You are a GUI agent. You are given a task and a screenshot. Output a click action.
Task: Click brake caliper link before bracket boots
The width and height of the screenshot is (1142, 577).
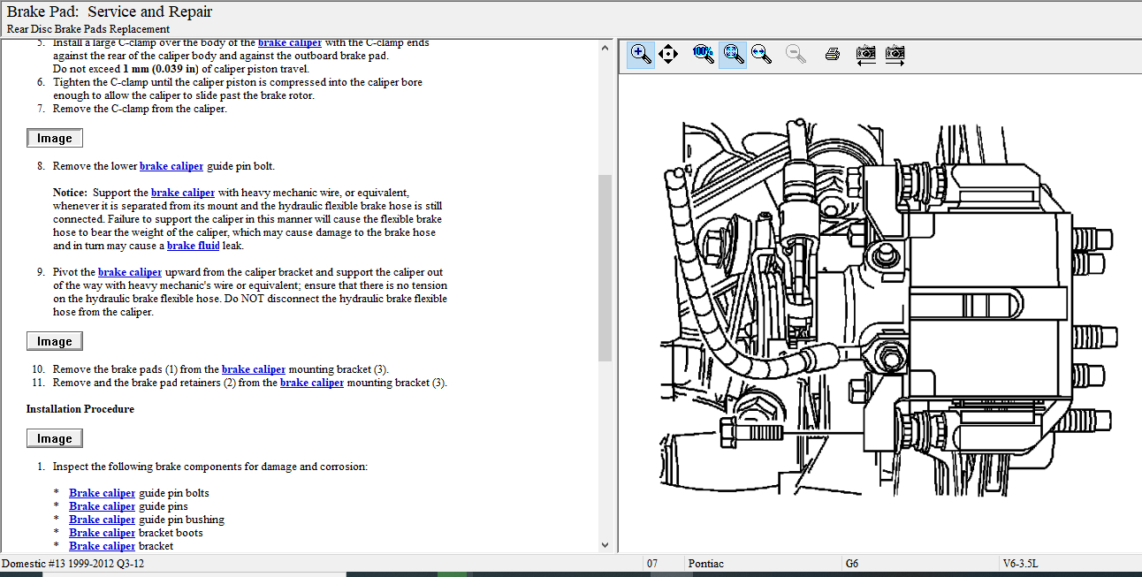coord(103,533)
